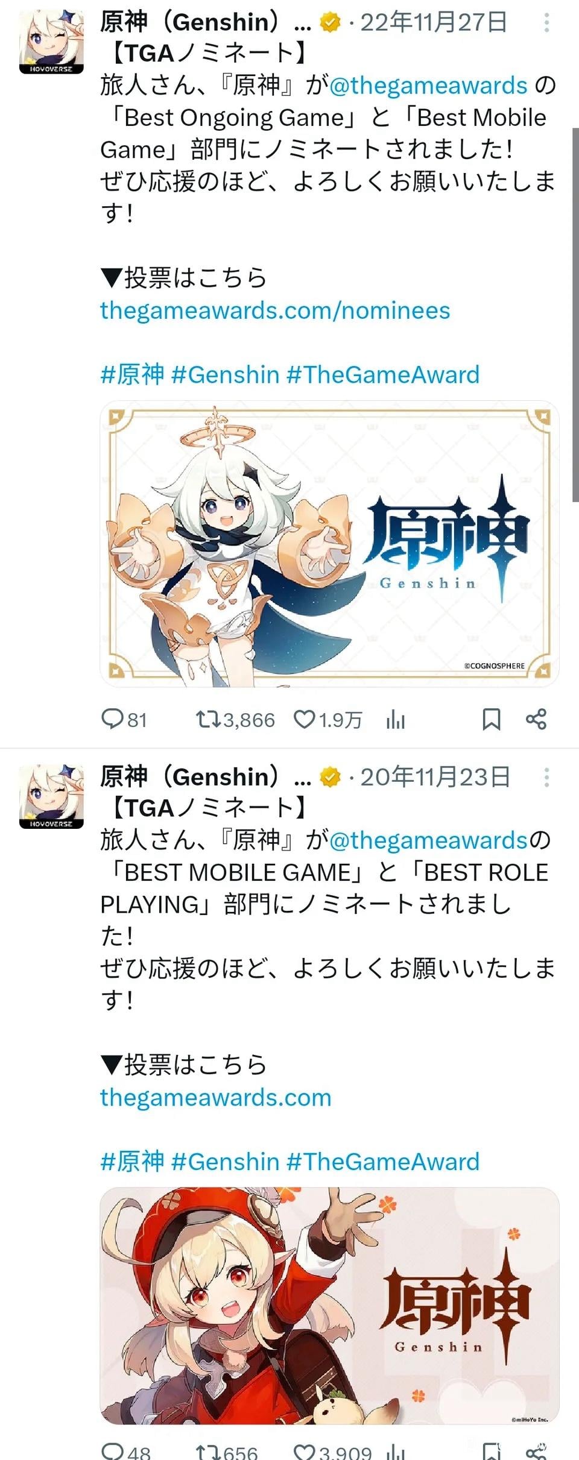Retweet the second tweet with 656 retweets
This screenshot has width=579, height=1460.
(x=208, y=1452)
